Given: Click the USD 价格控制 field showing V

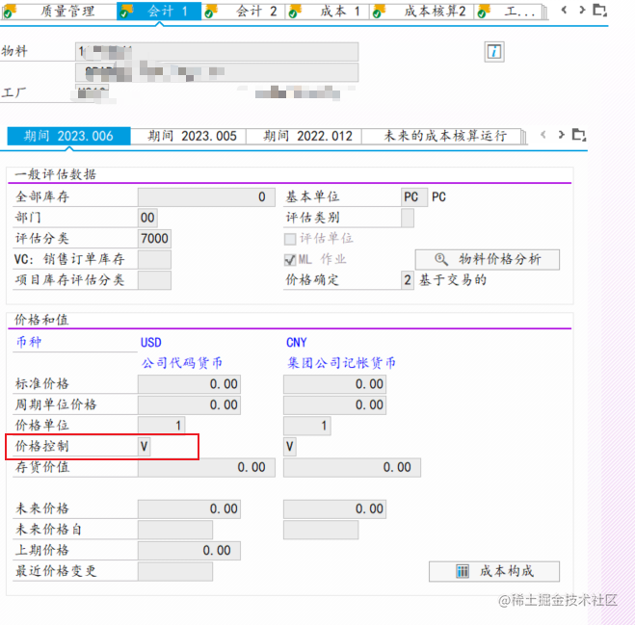Looking at the screenshot, I should (x=145, y=447).
